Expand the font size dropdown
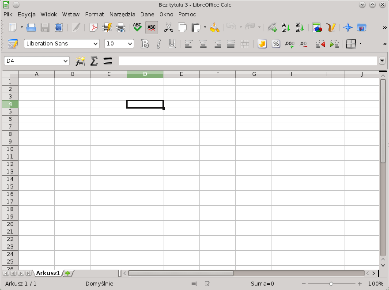389x290 pixels. coord(130,44)
